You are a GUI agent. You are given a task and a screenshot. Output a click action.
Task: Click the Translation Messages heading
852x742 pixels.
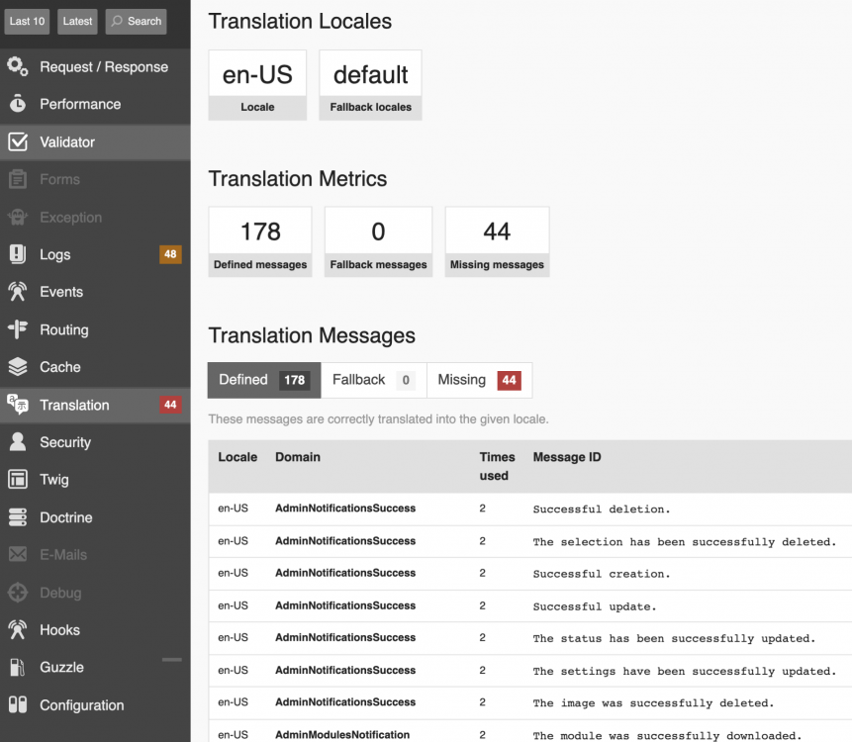click(312, 335)
